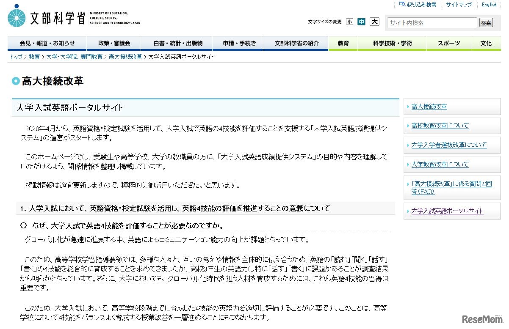
Task: Open the サイトマップ site map link
Action: pos(459,4)
